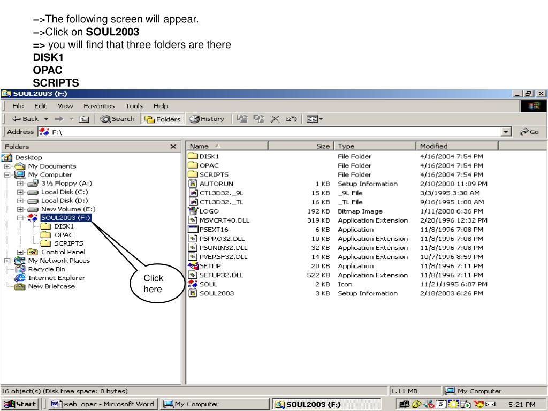Image resolution: width=548 pixels, height=411 pixels.
Task: Select Desktop in folder tree
Action: pyautogui.click(x=28, y=158)
